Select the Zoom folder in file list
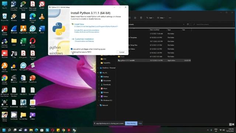Viewport: 236px width, 133px height. pyautogui.click(x=122, y=57)
